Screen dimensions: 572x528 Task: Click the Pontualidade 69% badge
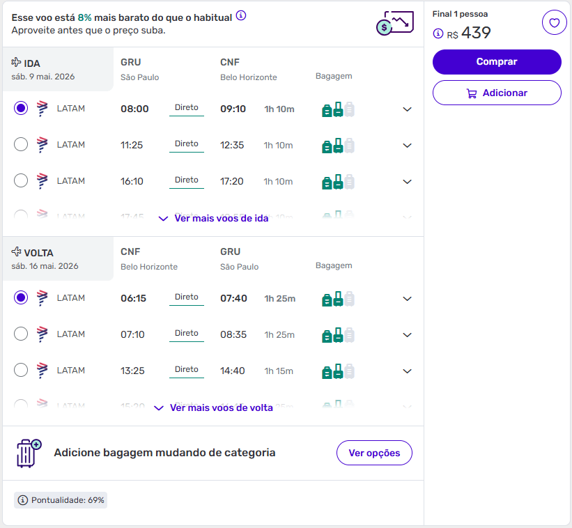point(61,500)
